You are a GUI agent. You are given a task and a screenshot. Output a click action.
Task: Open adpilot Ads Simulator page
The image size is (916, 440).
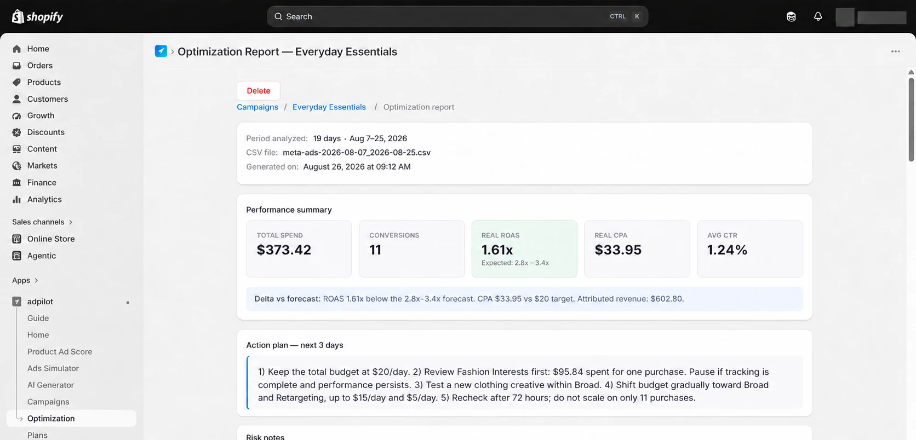53,368
